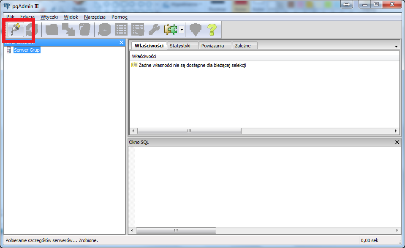Click the filtered view data icon
Screen dimensions: 405x248
[138, 30]
